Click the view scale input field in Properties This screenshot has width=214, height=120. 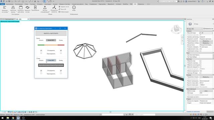pos(206,33)
